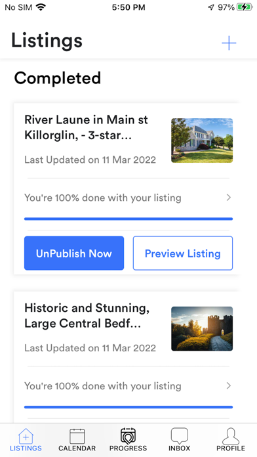This screenshot has height=457, width=257.
Task: Click Preview Listing button
Action: [x=183, y=253]
